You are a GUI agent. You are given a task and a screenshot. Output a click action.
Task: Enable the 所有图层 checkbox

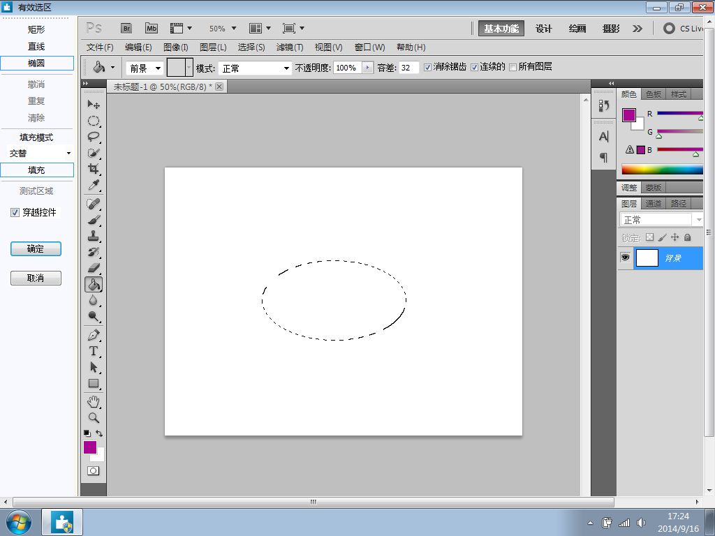point(513,68)
